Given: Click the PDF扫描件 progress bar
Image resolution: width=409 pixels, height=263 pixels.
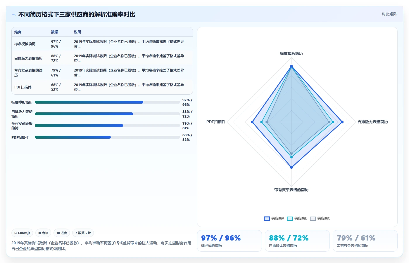Looking at the screenshot, I should [107, 137].
